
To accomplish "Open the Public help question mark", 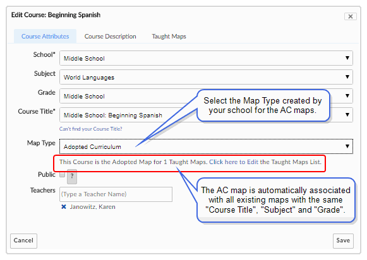I will point(72,177).
